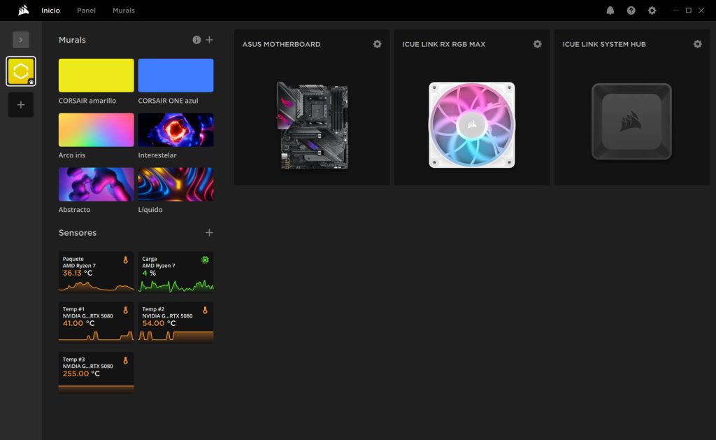Apply the CORSAIR ONE azul blue mural
The width and height of the screenshot is (716, 440).
pos(176,76)
